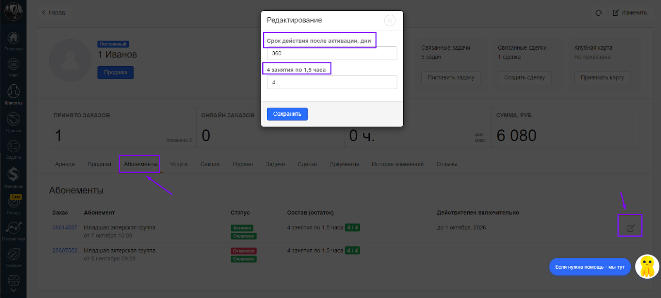This screenshot has height=298, width=661.
Task: Expand the sidebar with bottom chevron
Action: pos(13,290)
